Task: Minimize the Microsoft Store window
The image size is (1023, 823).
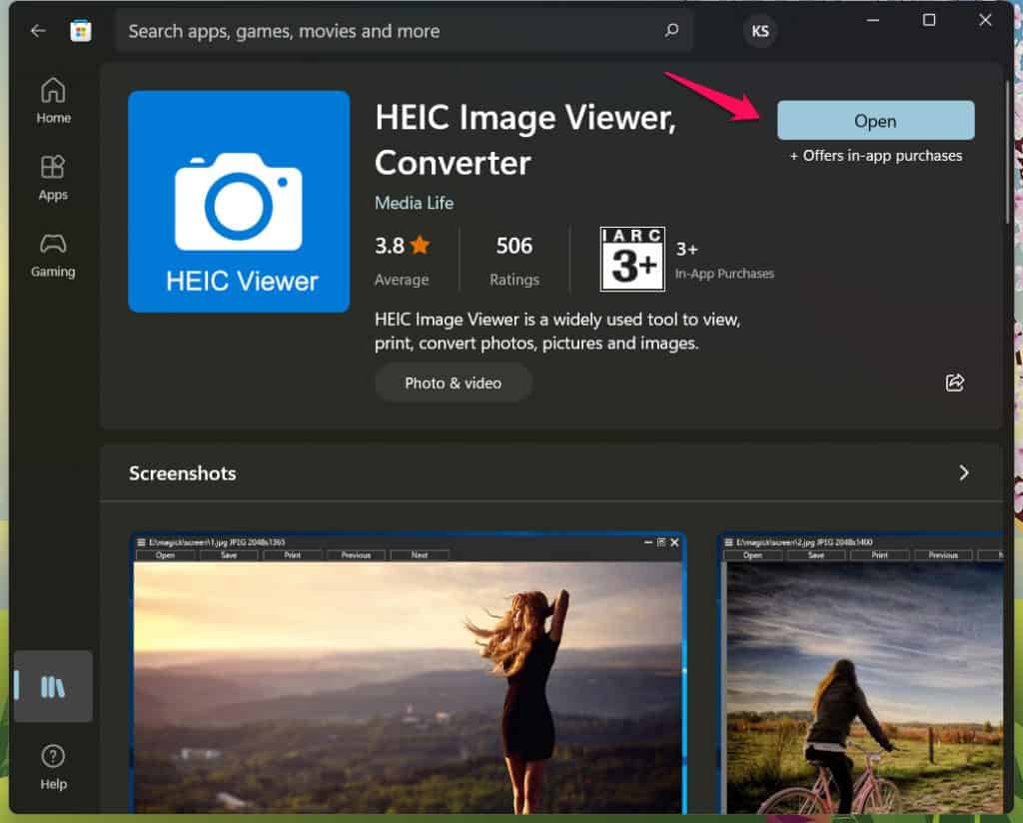Action: tap(873, 20)
